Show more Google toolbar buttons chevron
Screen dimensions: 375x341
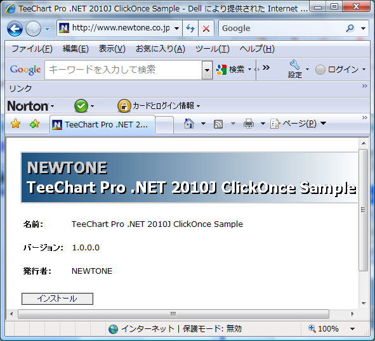pyautogui.click(x=266, y=68)
